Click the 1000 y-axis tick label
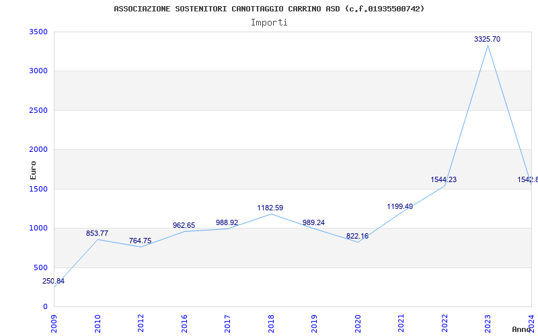This screenshot has height=336, width=538. pyautogui.click(x=38, y=228)
